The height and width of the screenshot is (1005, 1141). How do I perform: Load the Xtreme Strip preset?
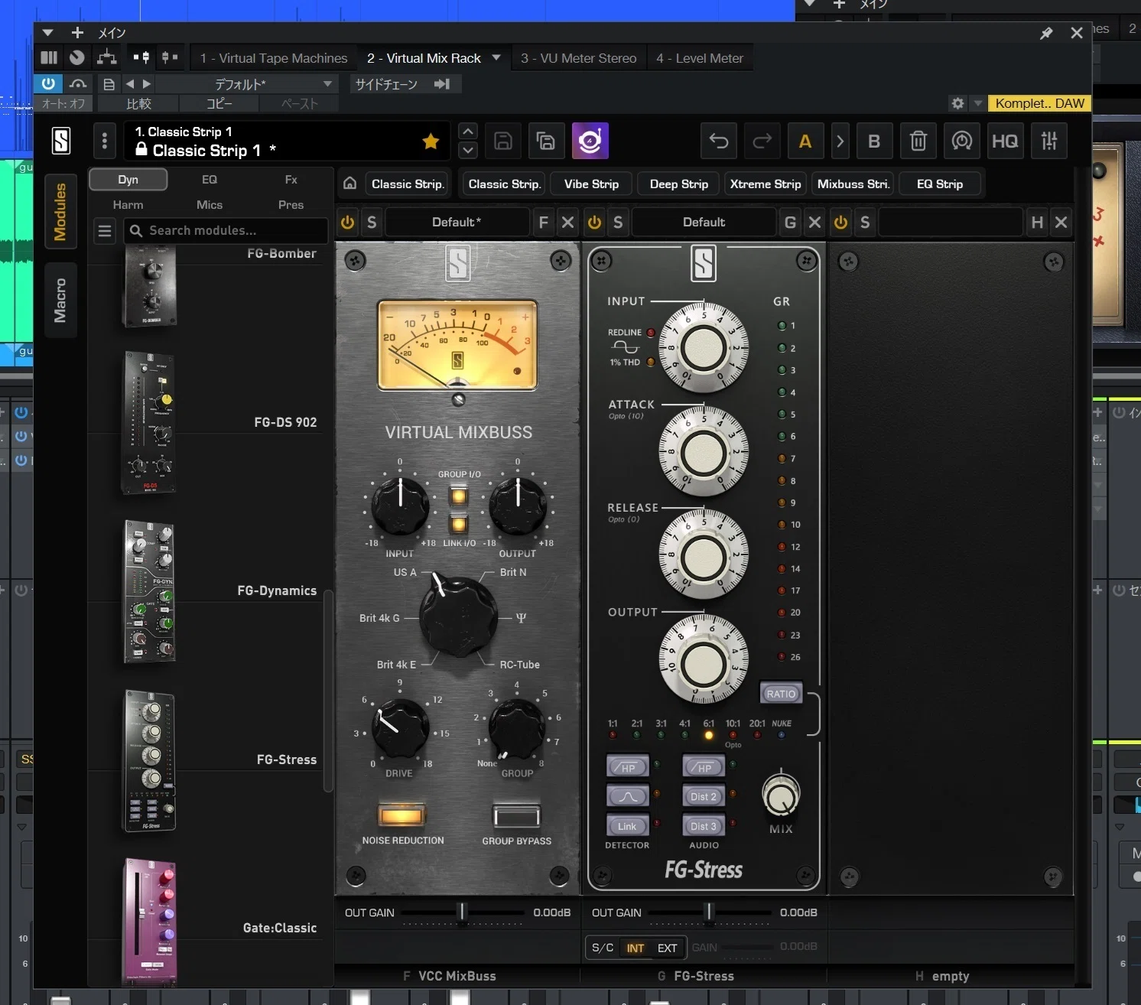click(x=766, y=184)
